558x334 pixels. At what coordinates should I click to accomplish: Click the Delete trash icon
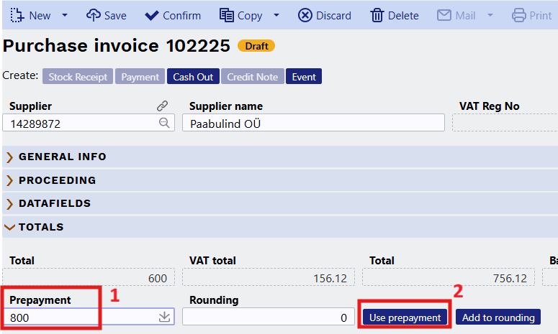[x=377, y=16]
